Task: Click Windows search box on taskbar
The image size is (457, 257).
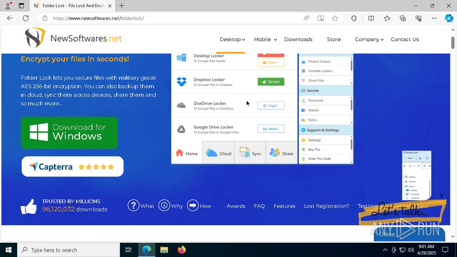Action: pyautogui.click(x=69, y=250)
